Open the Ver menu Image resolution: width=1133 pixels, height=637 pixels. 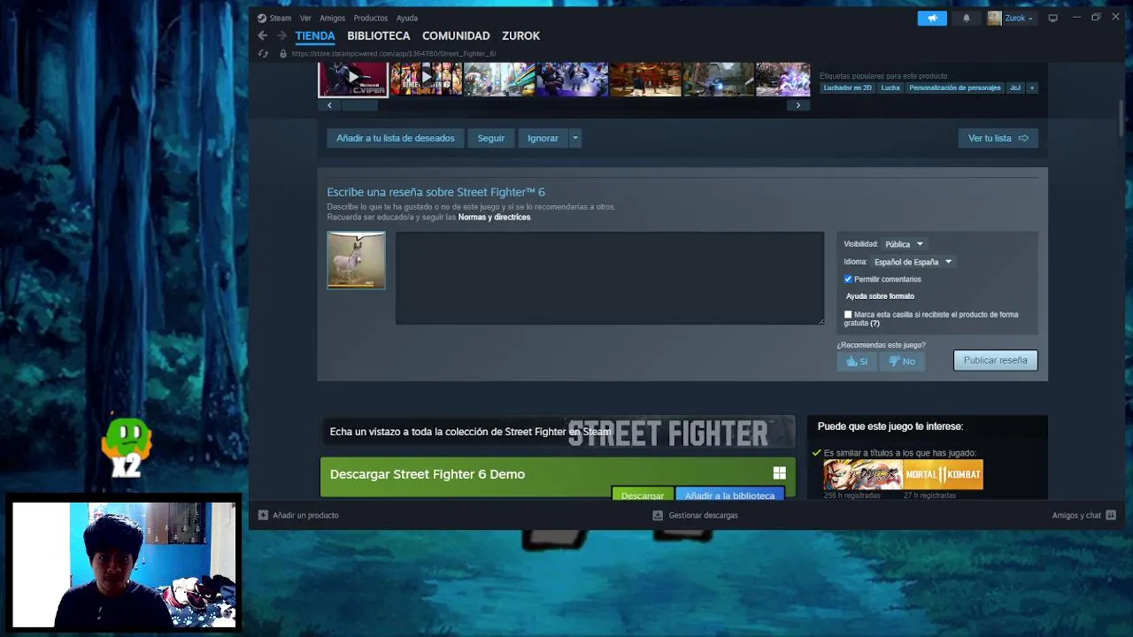point(305,18)
